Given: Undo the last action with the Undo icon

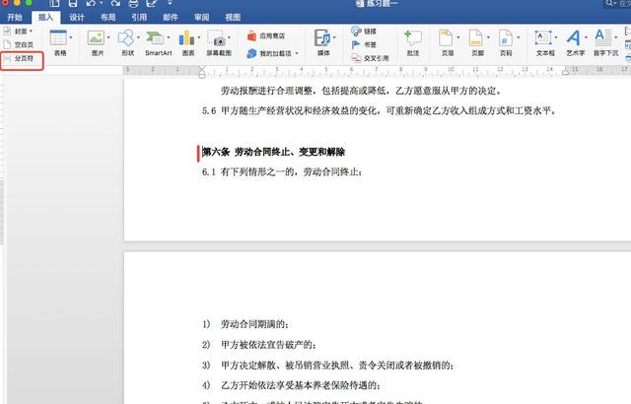Looking at the screenshot, I should [x=91, y=3].
